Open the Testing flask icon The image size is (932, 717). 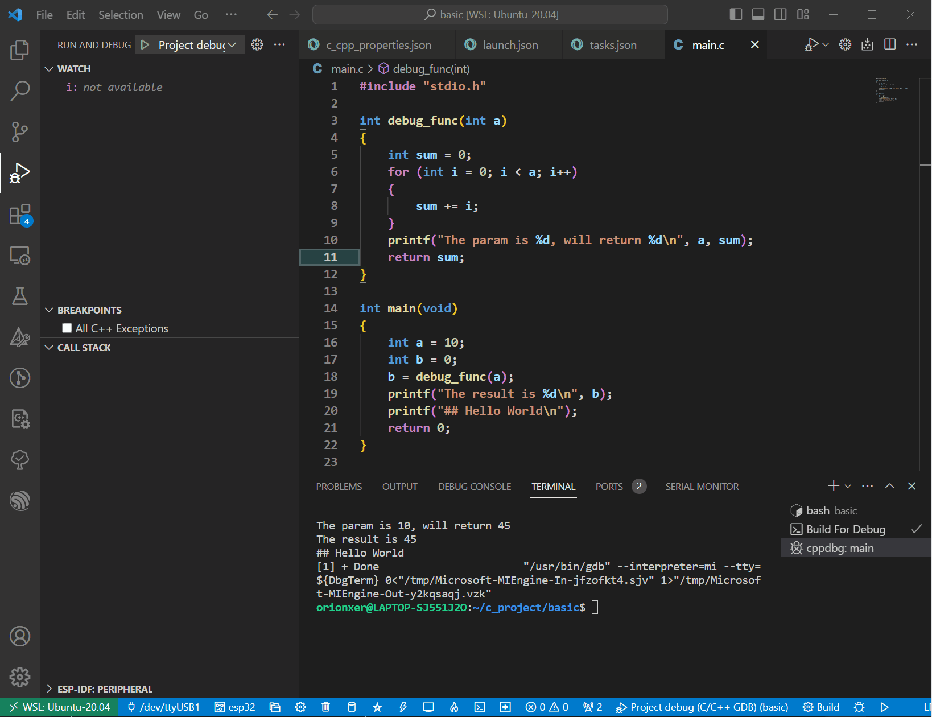20,296
